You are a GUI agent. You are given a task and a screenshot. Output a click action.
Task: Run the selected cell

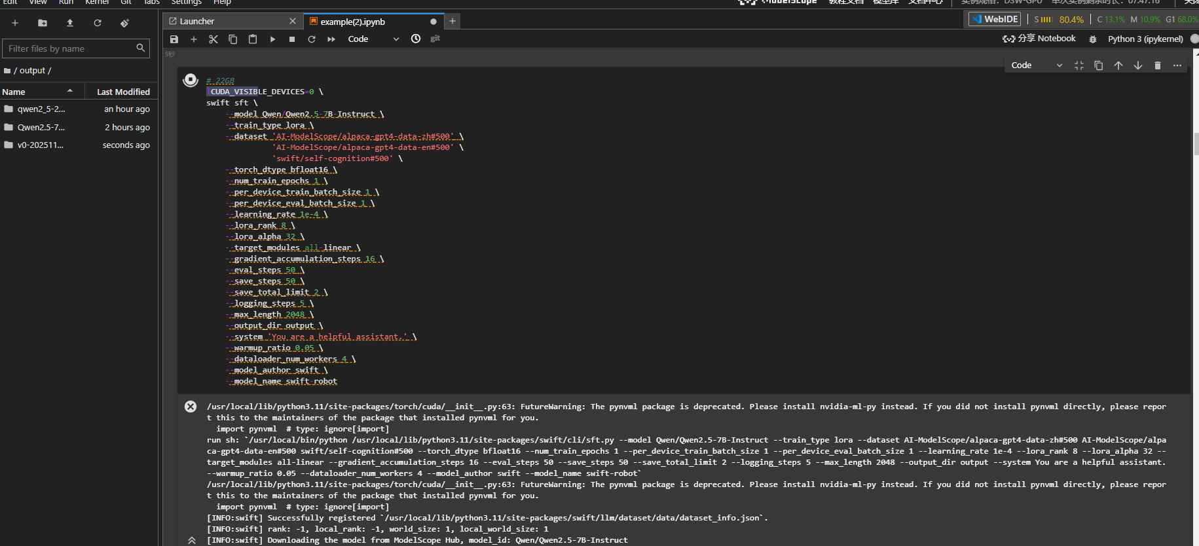coord(272,39)
